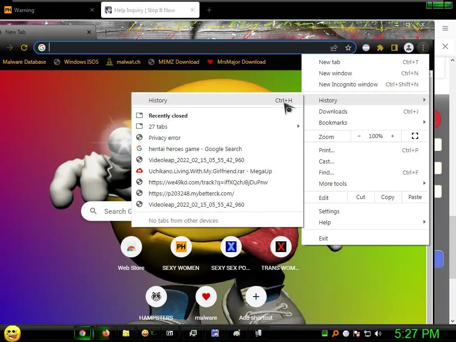
Task: Choose Print... from the menu
Action: [x=366, y=151]
